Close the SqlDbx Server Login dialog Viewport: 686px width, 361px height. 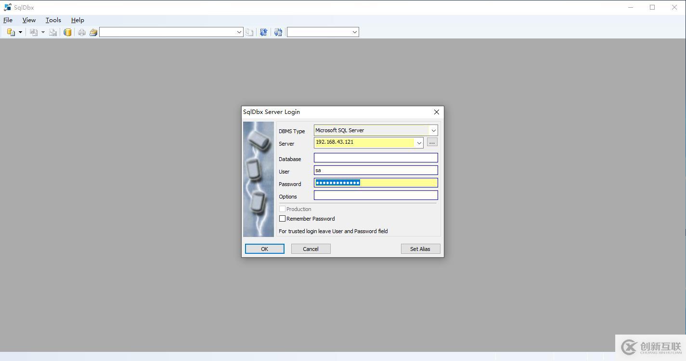[x=437, y=112]
